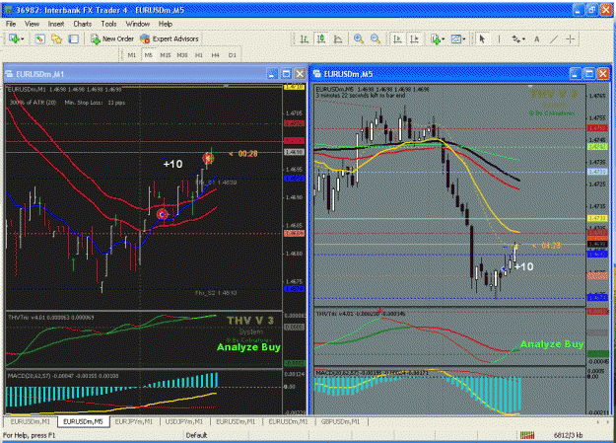Open the Navigator folder-star icon
The height and width of the screenshot is (443, 616).
coord(56,38)
